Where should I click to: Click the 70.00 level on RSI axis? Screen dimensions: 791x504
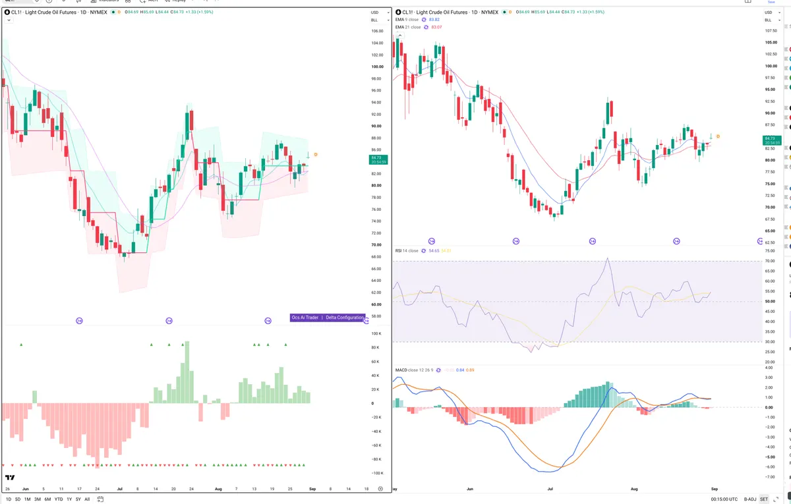click(x=769, y=262)
